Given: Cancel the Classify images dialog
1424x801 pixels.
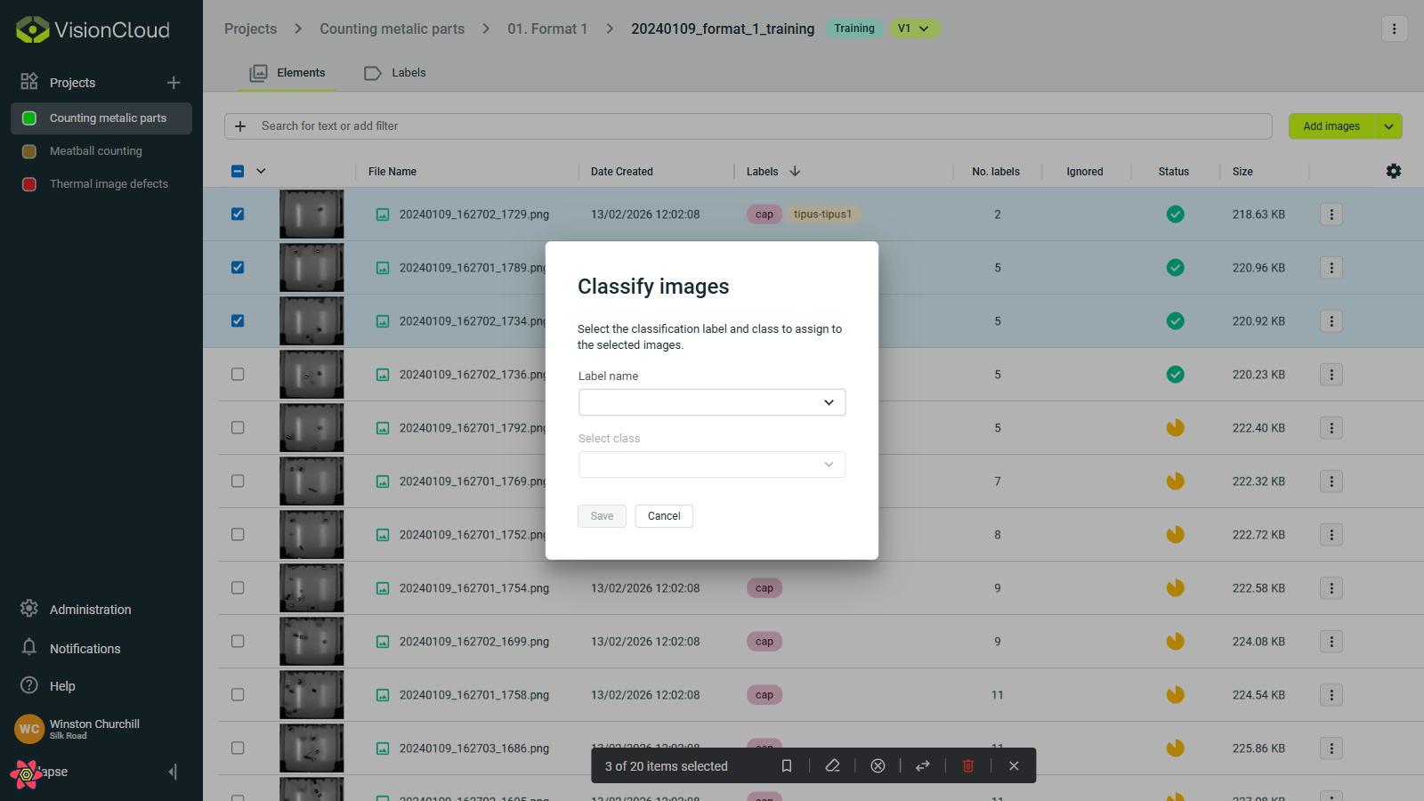Looking at the screenshot, I should (x=663, y=516).
